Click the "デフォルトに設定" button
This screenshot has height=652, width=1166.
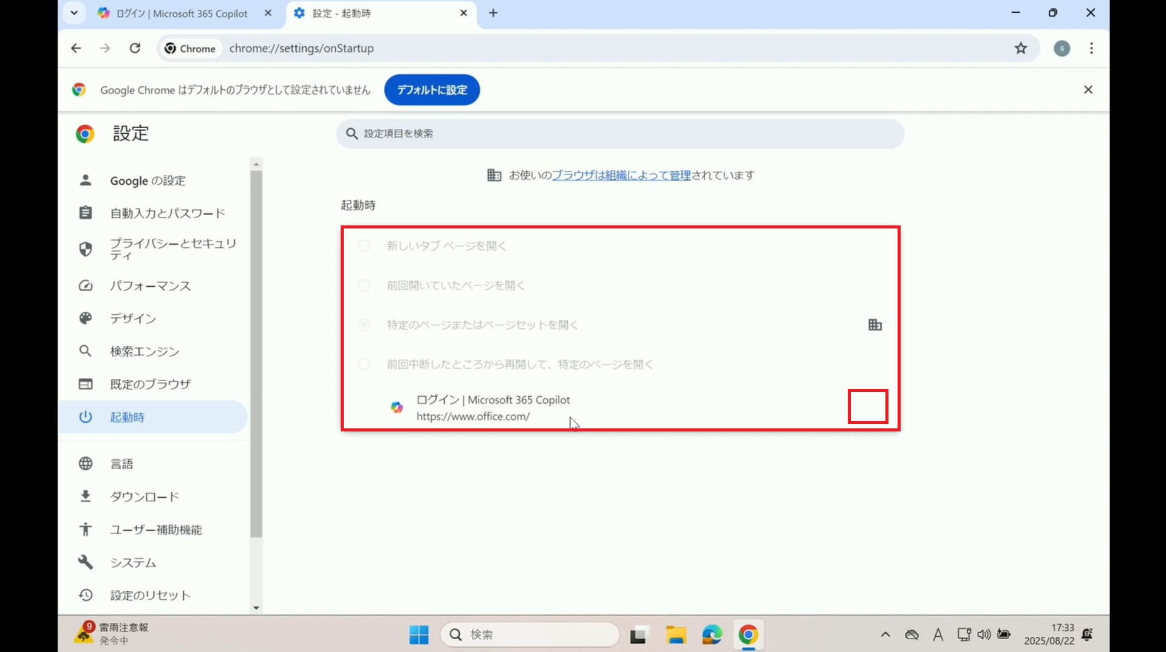[432, 90]
